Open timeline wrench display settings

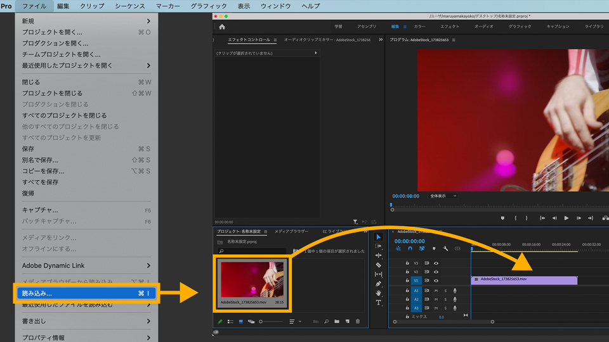click(x=446, y=249)
